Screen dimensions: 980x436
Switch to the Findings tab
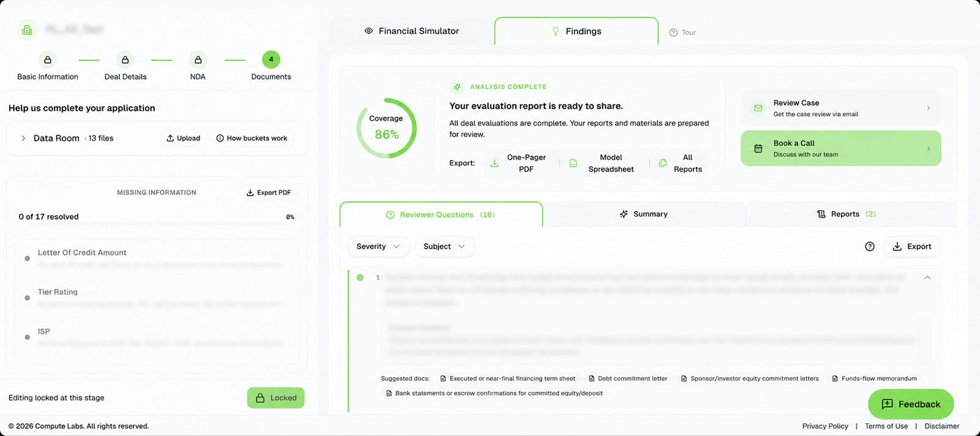576,31
